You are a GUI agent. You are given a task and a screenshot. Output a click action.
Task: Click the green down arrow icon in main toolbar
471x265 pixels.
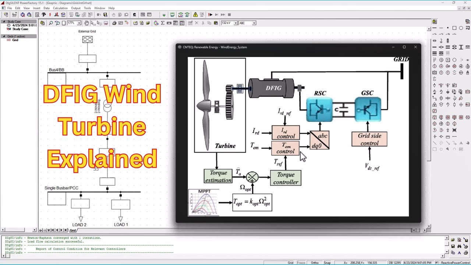164,15
